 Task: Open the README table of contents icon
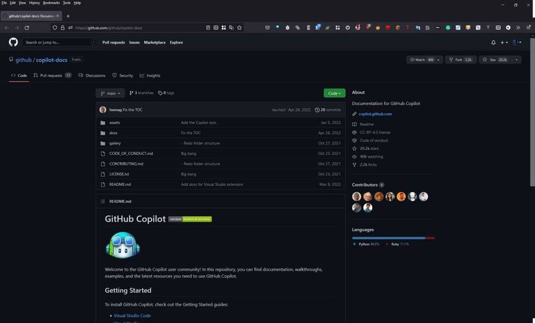click(102, 201)
